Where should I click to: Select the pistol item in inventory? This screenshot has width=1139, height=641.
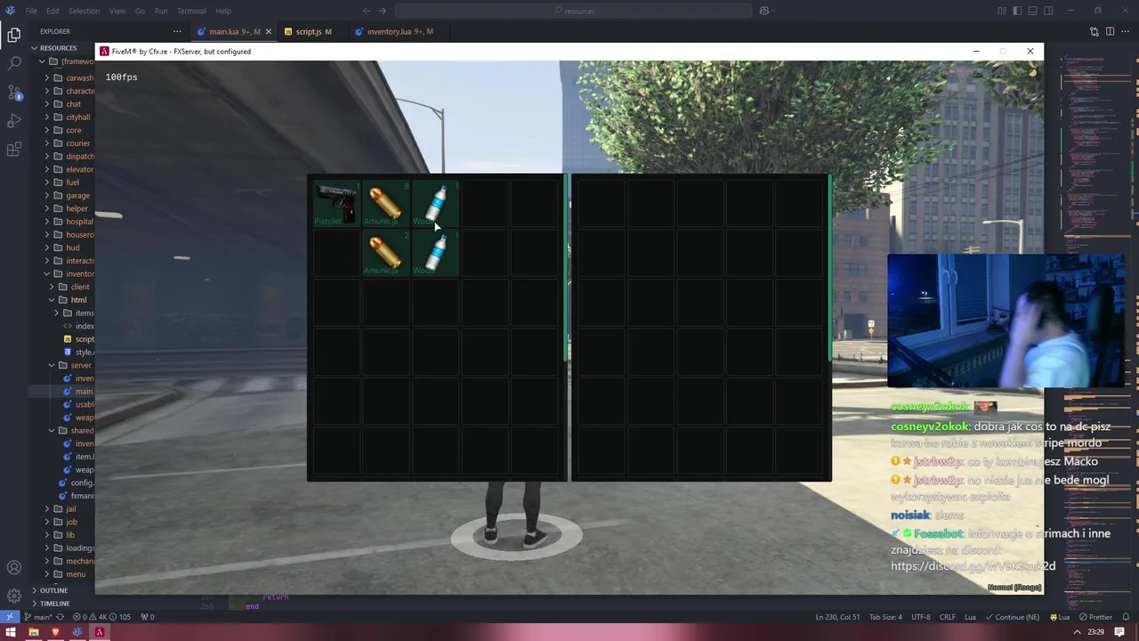click(335, 205)
